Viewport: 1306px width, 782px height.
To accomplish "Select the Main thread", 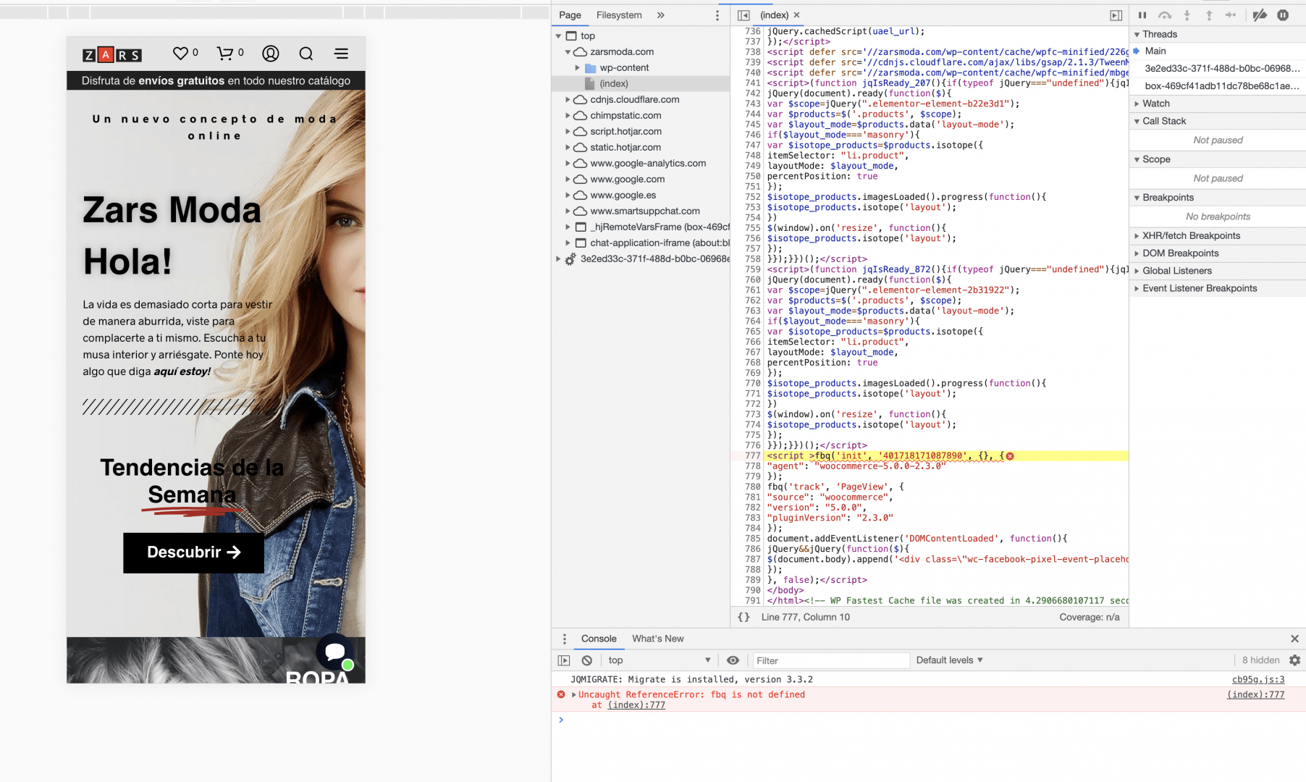I will tap(1155, 51).
